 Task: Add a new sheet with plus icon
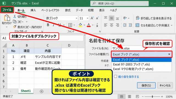pos(42,91)
